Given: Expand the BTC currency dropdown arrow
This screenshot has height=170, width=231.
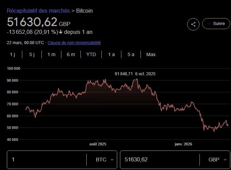Looking at the screenshot, I should point(112,160).
